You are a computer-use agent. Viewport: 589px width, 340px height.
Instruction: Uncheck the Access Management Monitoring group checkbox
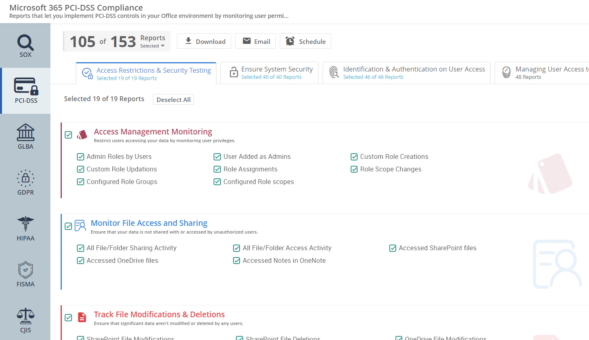tap(68, 135)
